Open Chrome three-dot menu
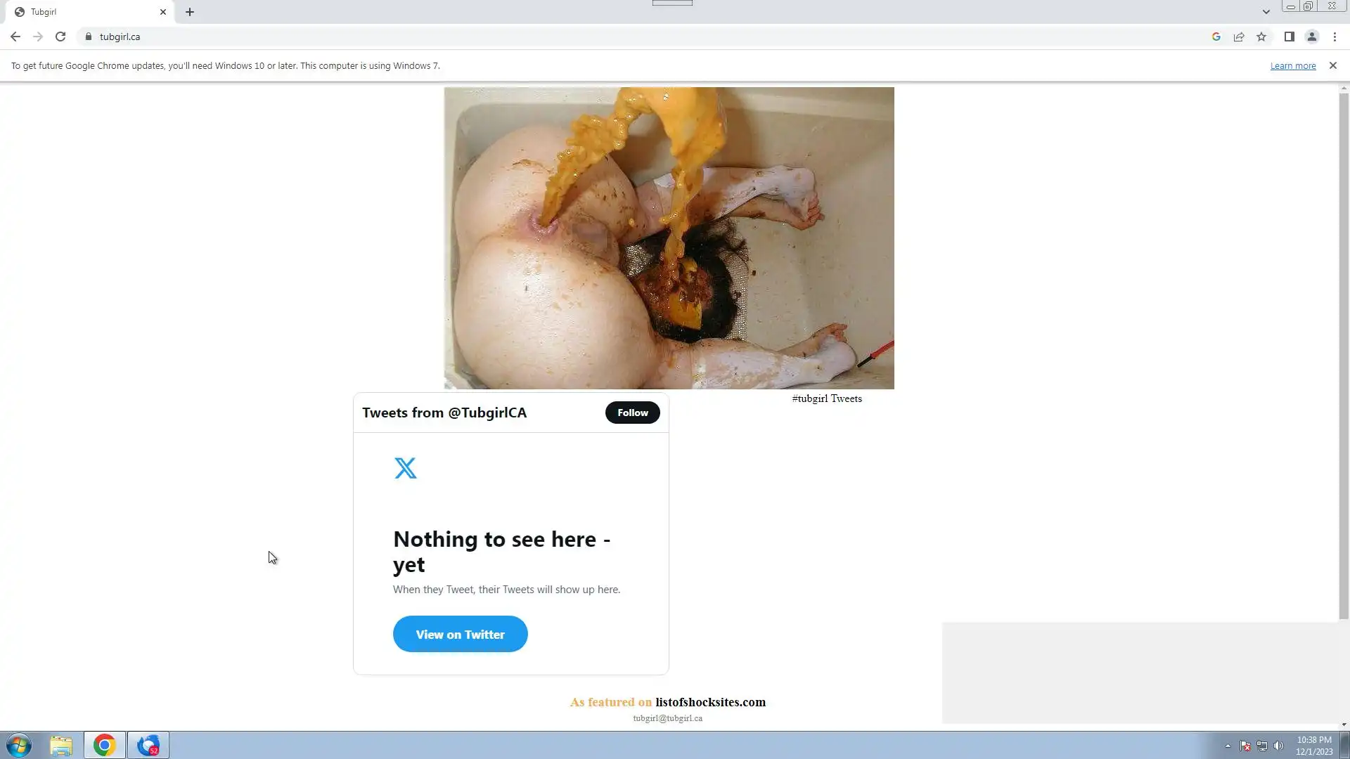The image size is (1350, 759). 1335,37
